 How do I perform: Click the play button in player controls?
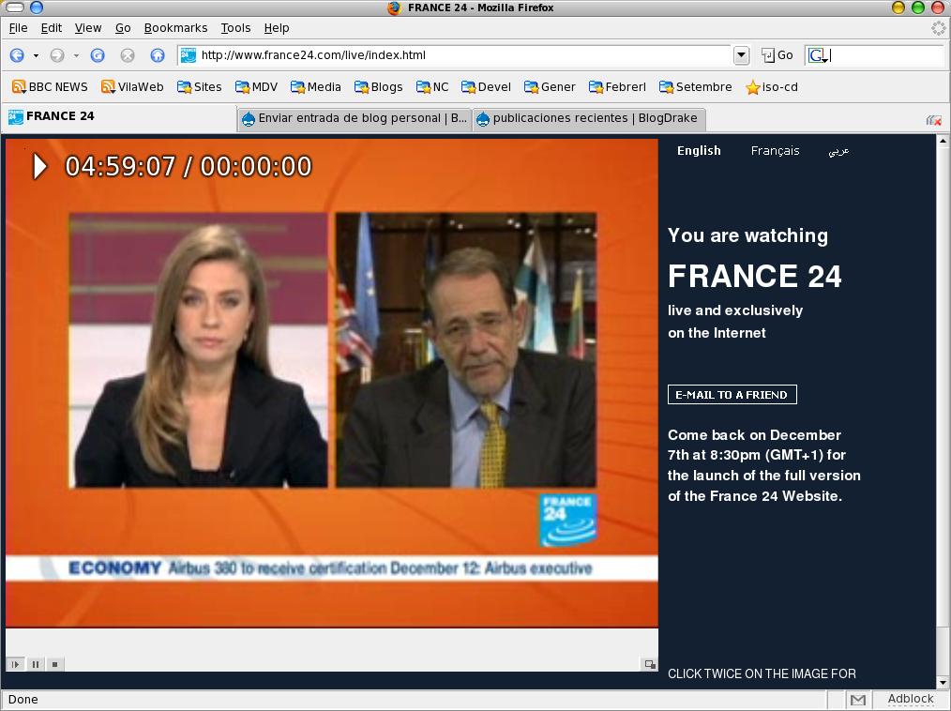16,664
